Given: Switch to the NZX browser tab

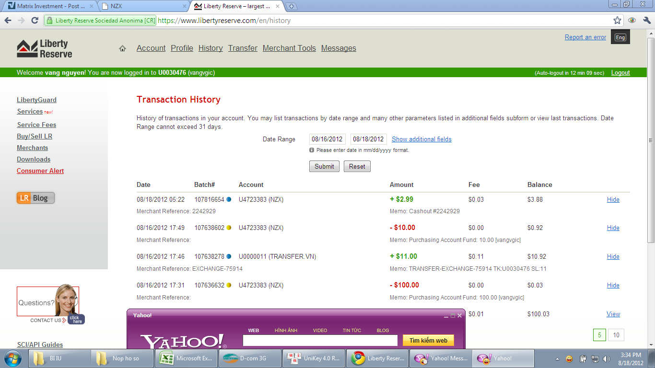Looking at the screenshot, I should 144,6.
